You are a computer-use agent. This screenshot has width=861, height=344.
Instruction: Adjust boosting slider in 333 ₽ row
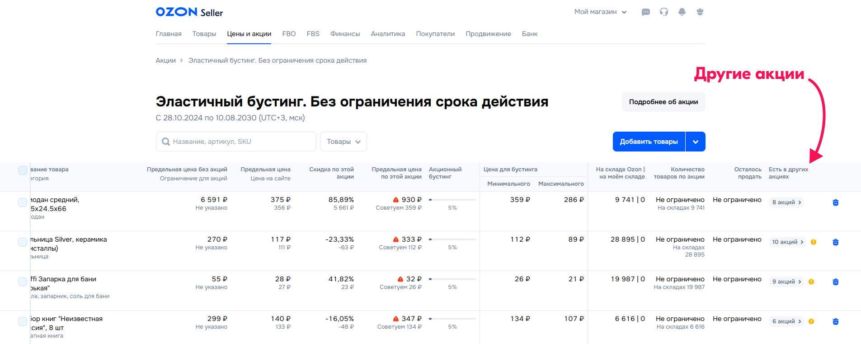pos(452,239)
